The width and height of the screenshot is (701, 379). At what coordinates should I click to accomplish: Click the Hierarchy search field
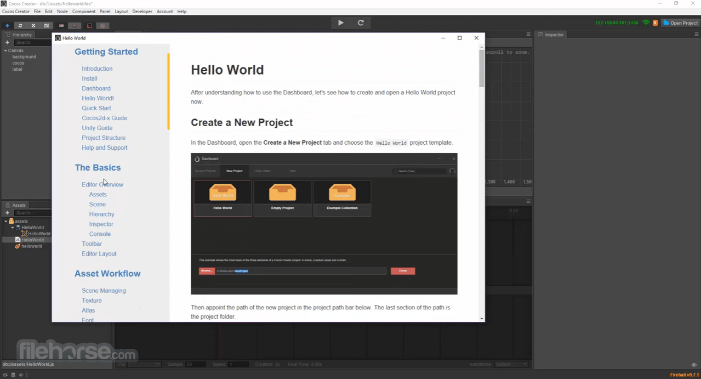click(x=33, y=42)
